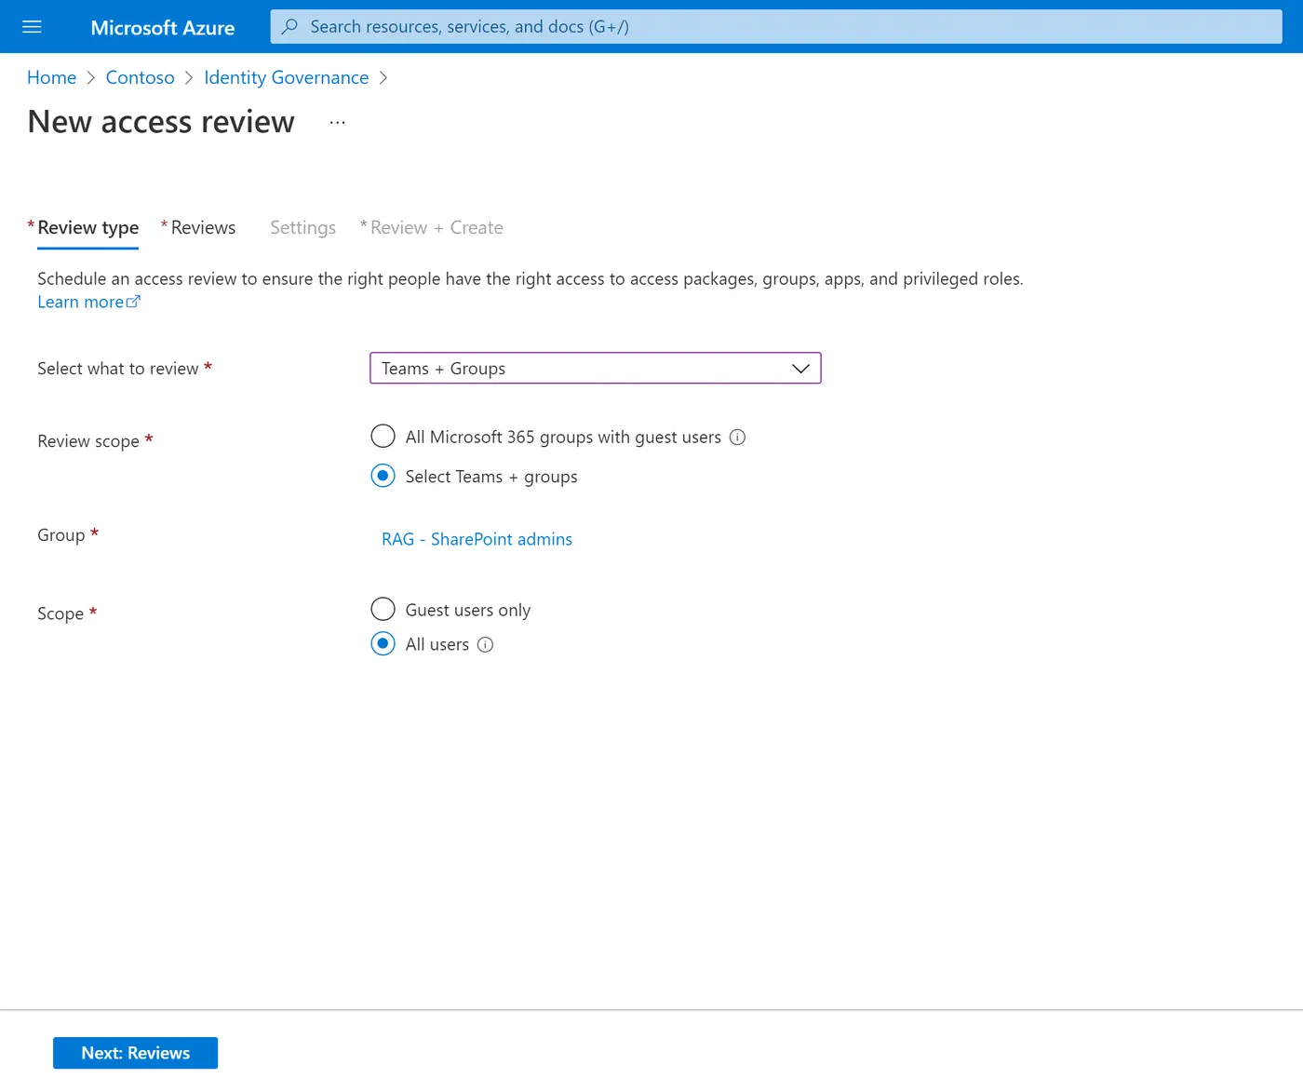Select the Select Teams + groups option
Image resolution: width=1303 pixels, height=1092 pixels.
[383, 476]
